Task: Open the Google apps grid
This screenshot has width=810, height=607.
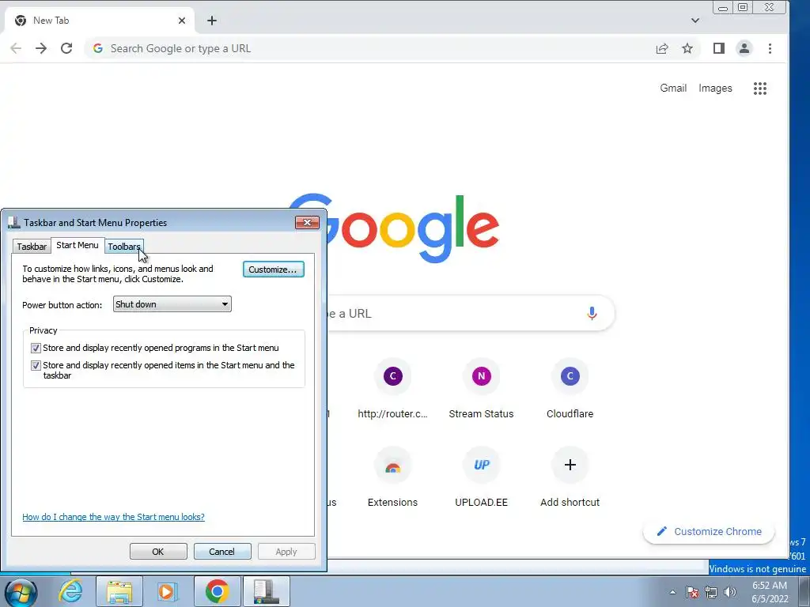Action: click(760, 89)
